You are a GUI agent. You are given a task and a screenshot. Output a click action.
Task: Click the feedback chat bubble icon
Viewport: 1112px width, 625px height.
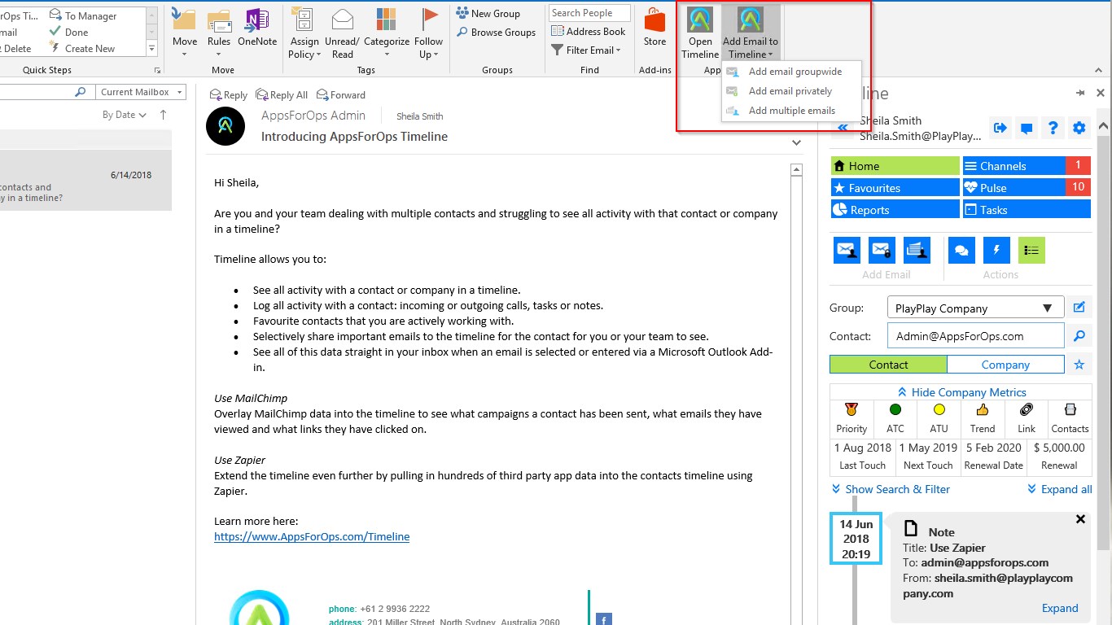coord(1027,128)
